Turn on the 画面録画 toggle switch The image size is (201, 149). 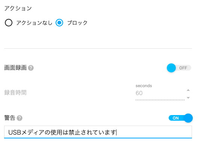[179, 68]
